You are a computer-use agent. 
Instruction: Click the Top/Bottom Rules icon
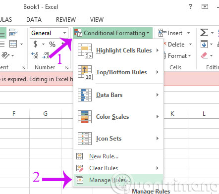85,73
